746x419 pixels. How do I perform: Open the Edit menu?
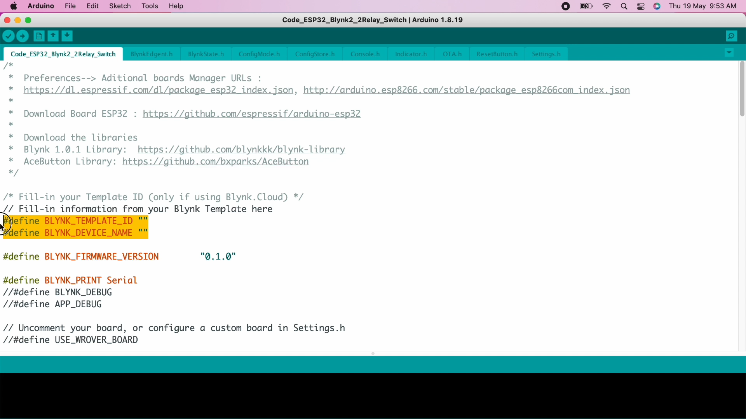(x=92, y=6)
